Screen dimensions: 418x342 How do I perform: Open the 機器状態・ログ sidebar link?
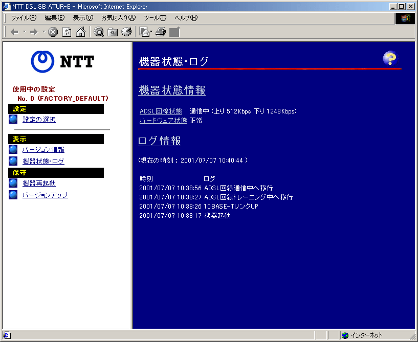coord(43,161)
